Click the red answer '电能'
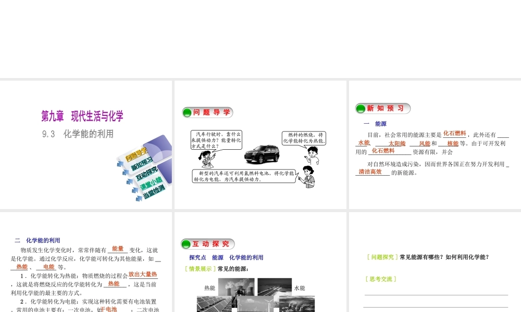Image resolution: width=521 pixels, height=312 pixels. 48,267
